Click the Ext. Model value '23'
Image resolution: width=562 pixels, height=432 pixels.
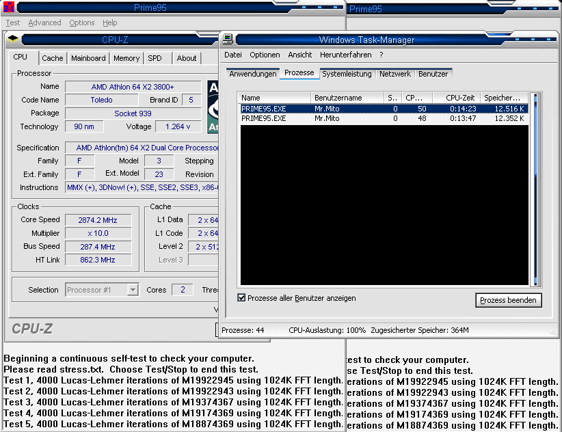159,174
